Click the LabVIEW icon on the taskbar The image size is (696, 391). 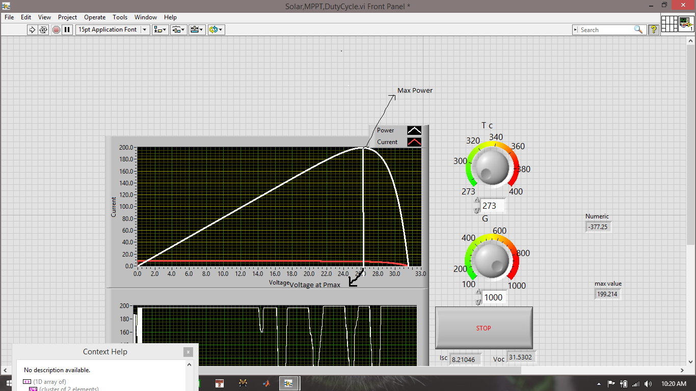tap(289, 383)
